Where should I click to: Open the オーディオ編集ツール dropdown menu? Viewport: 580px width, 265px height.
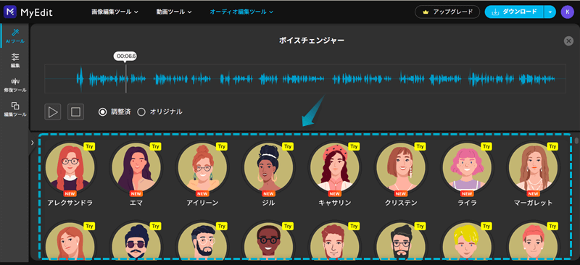pos(241,12)
